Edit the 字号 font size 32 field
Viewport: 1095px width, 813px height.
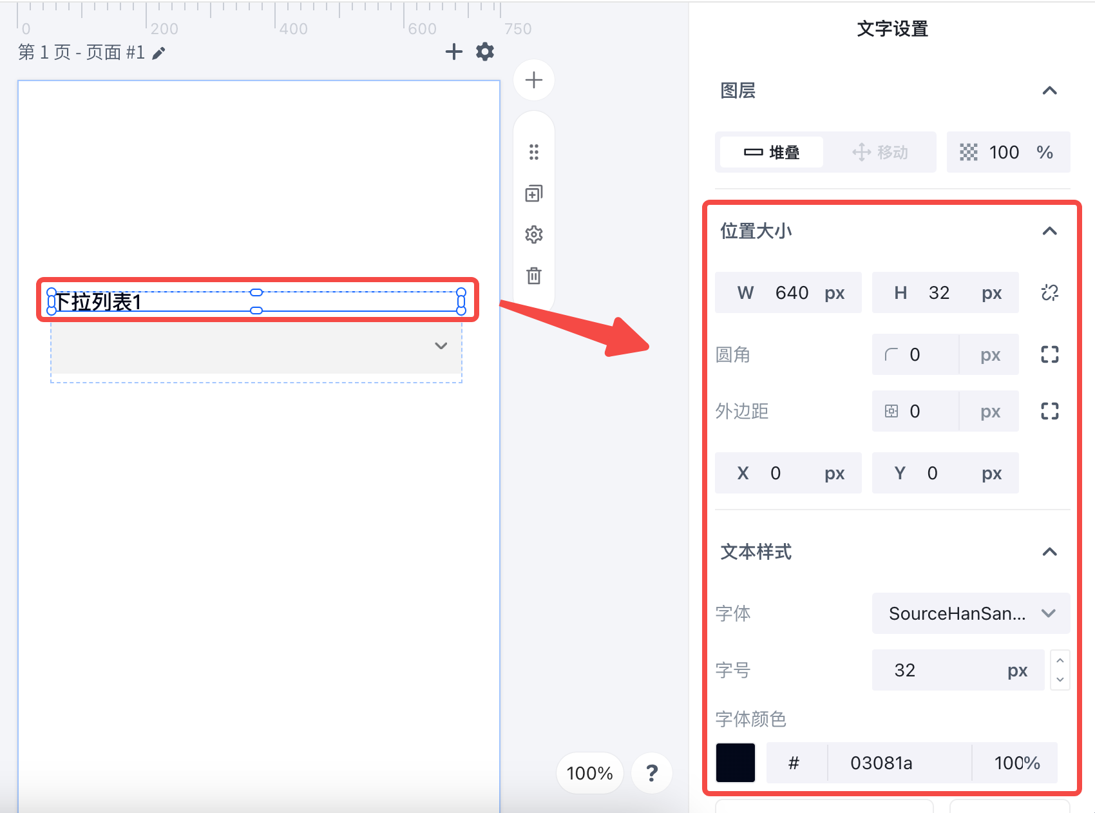[x=958, y=670]
